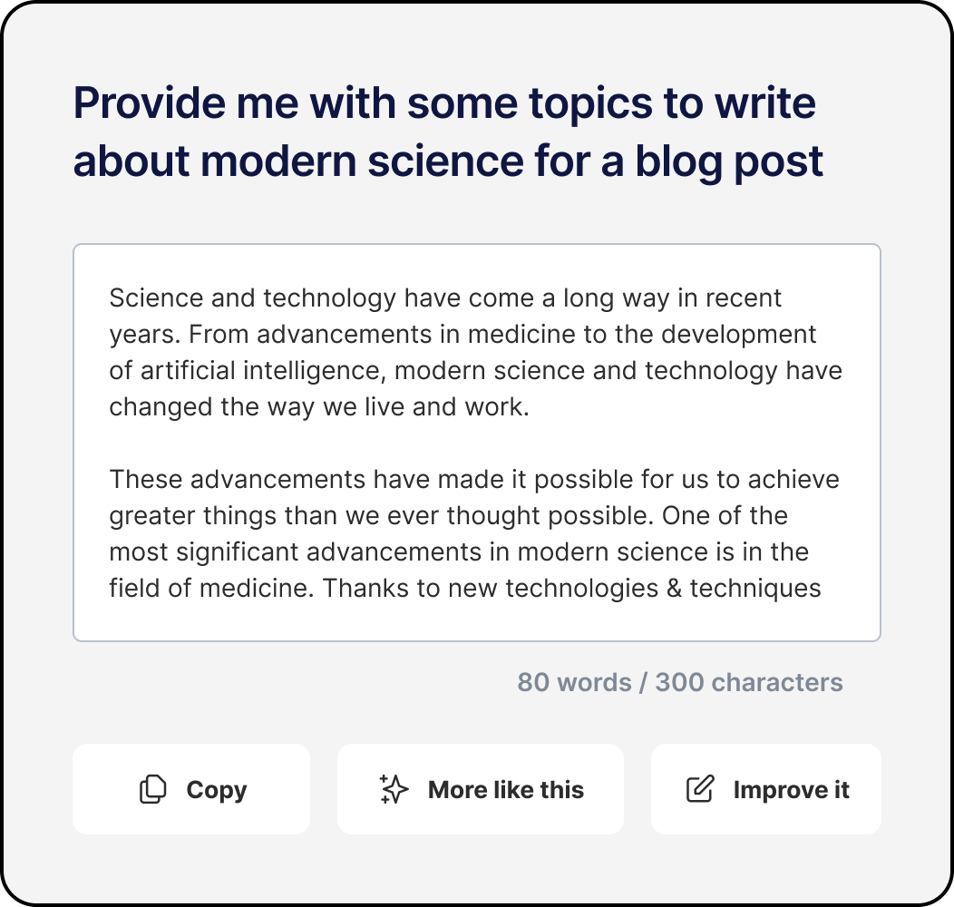This screenshot has width=954, height=907.
Task: Select the 'More like this' button text
Action: [x=506, y=789]
